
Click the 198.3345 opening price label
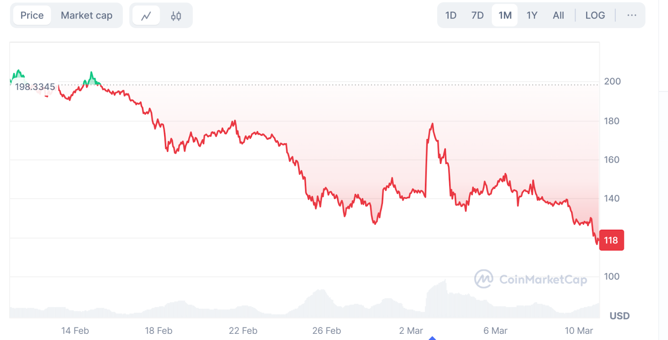pos(35,87)
